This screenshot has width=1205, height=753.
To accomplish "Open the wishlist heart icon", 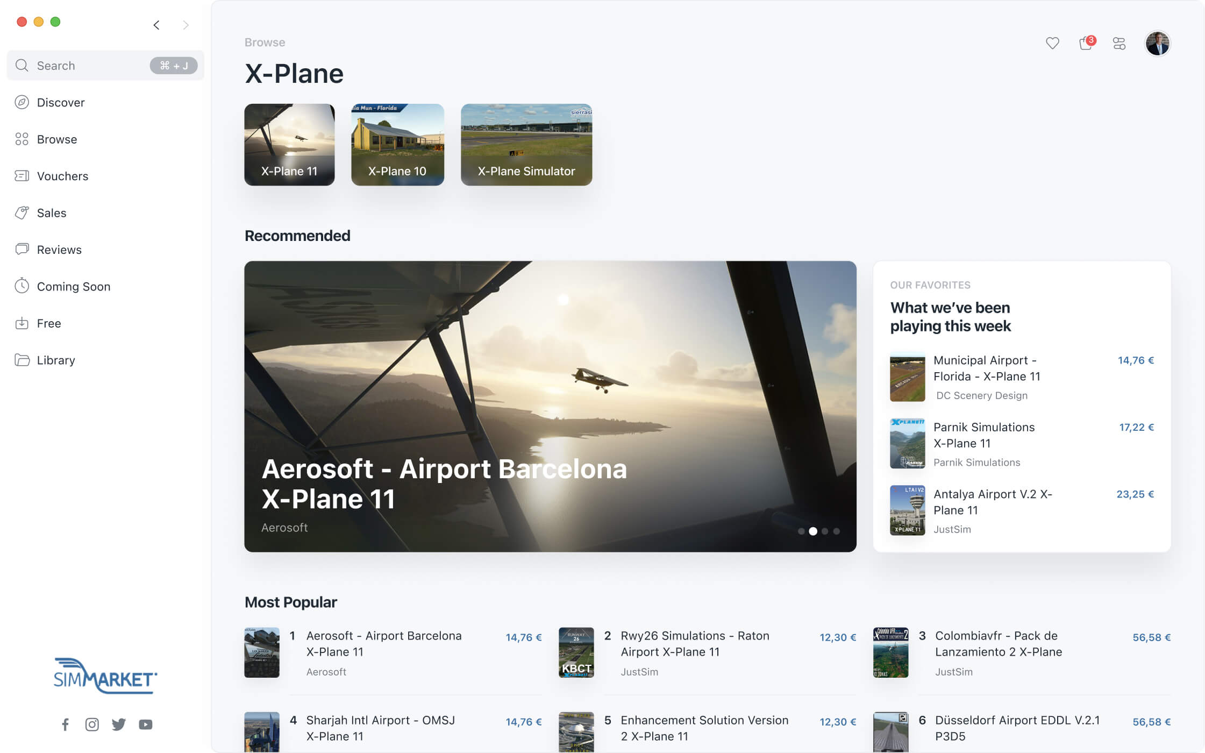I will 1052,43.
